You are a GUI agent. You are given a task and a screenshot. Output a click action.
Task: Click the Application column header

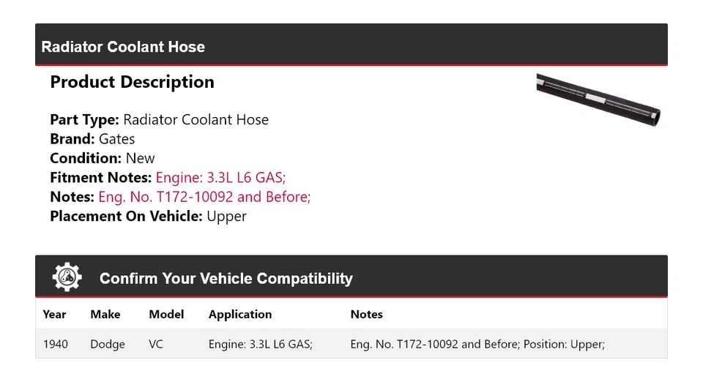coord(240,314)
